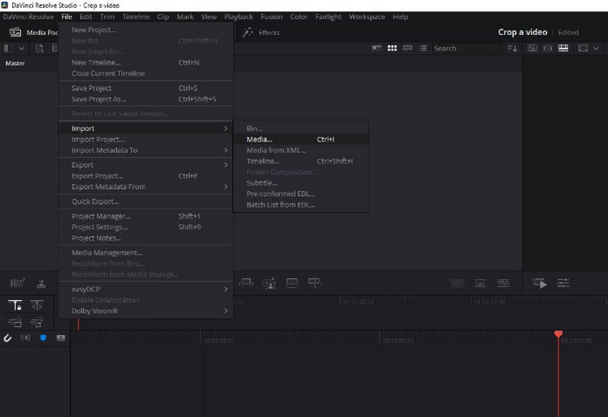608x417 pixels.
Task: Click the place on top icon
Action: 292,283
